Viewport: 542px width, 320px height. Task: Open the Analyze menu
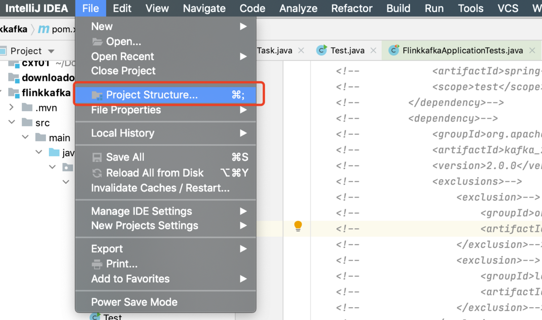pyautogui.click(x=298, y=8)
